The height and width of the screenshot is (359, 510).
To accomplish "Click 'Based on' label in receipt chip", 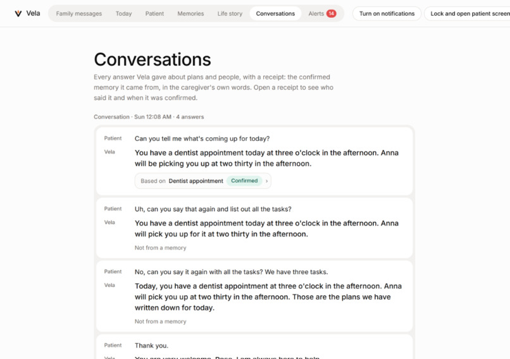I will [153, 181].
